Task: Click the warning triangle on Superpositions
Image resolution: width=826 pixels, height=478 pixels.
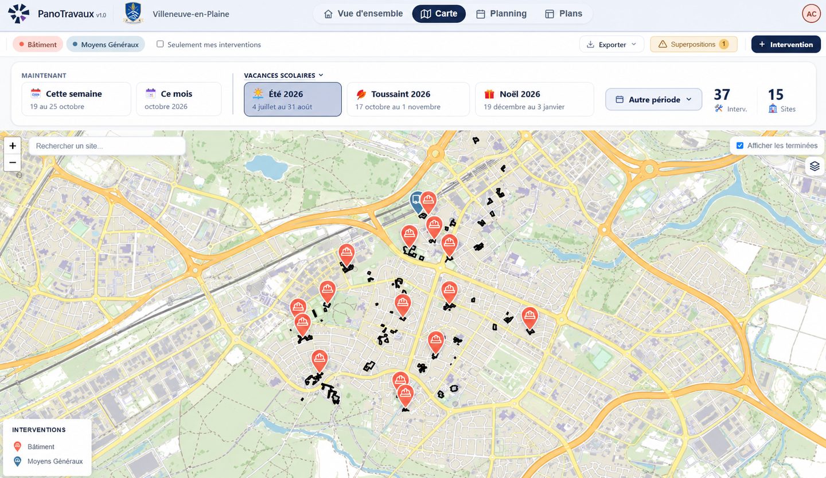Action: coord(663,44)
